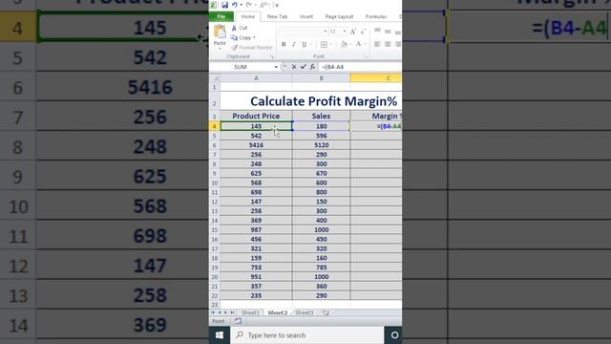Click the Cortana circle icon on taskbar

click(394, 335)
